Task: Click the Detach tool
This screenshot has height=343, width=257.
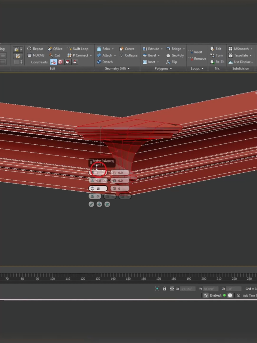Action: coord(105,62)
